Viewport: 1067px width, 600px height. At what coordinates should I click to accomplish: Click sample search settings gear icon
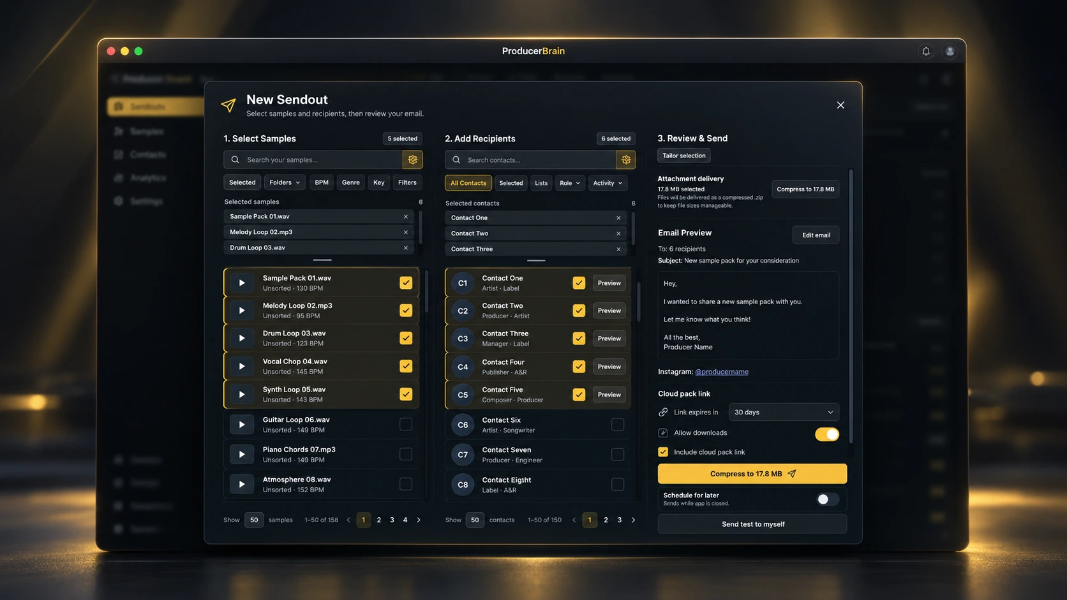point(413,160)
